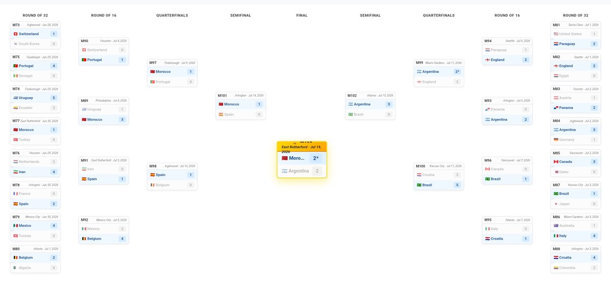This screenshot has height=291, width=611.
Task: Click the Argentina flag in the final card
Action: pyautogui.click(x=285, y=171)
